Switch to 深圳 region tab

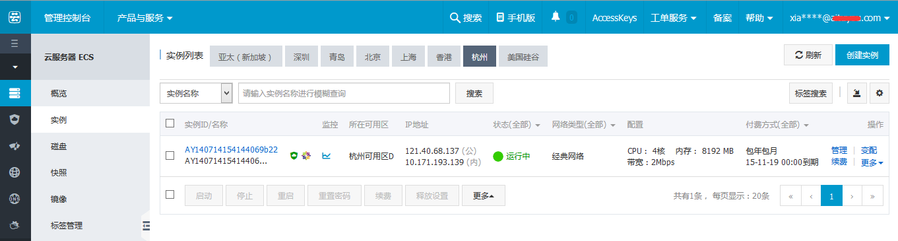point(302,57)
